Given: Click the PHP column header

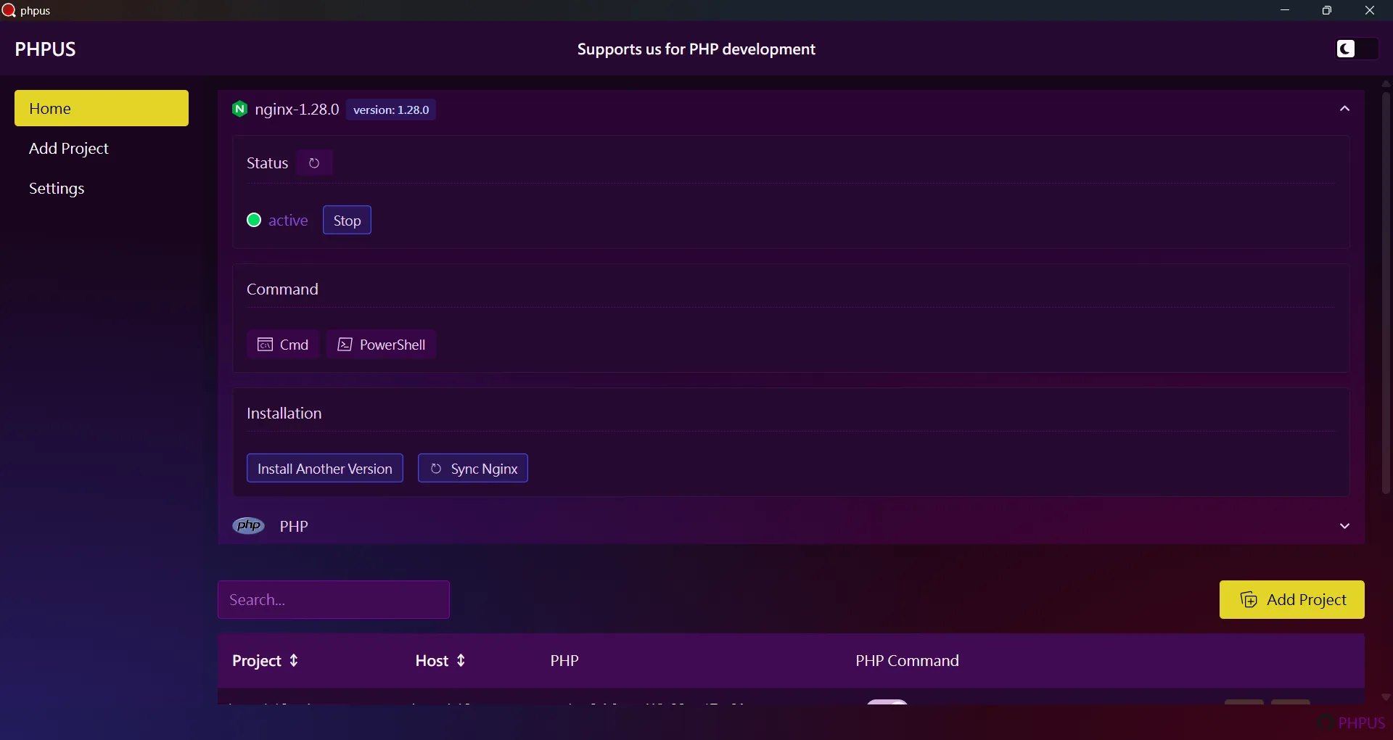Looking at the screenshot, I should 564,660.
